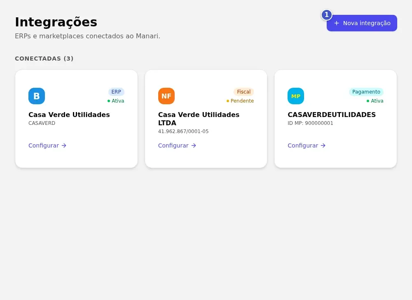
Task: Click the Casa Verde Utilidades LTDA title
Action: [x=199, y=119]
